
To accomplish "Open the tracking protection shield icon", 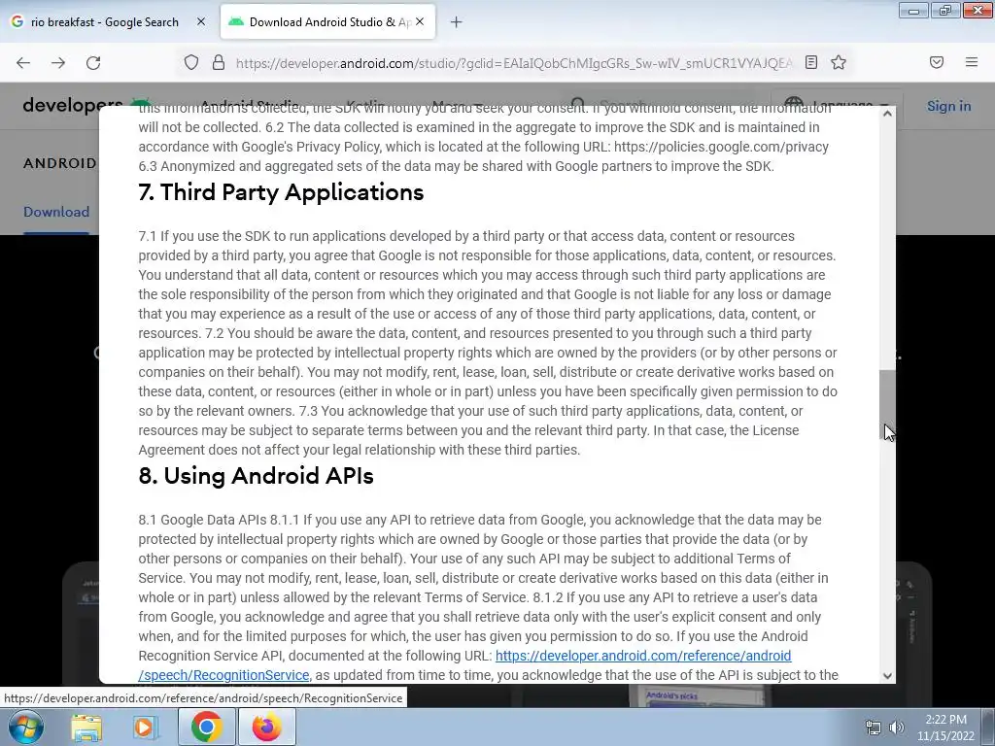I will click(191, 62).
